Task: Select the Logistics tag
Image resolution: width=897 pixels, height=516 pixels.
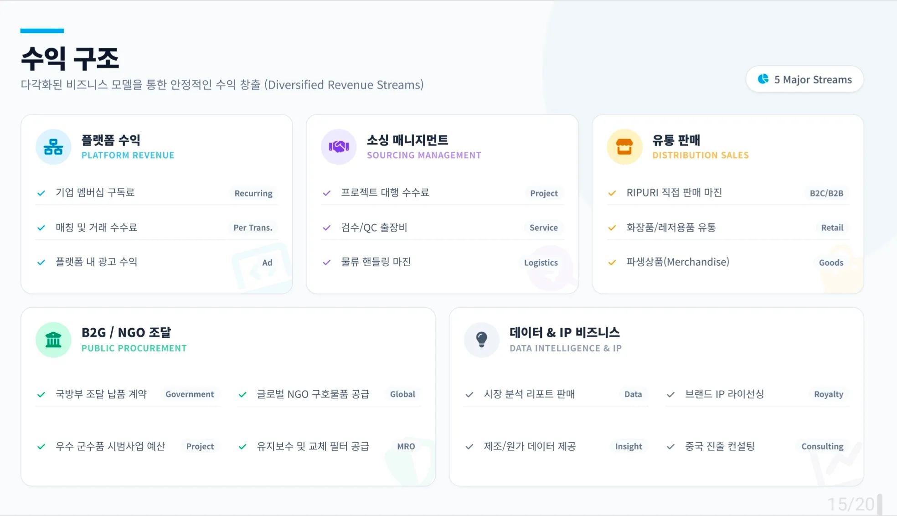Action: click(x=541, y=263)
